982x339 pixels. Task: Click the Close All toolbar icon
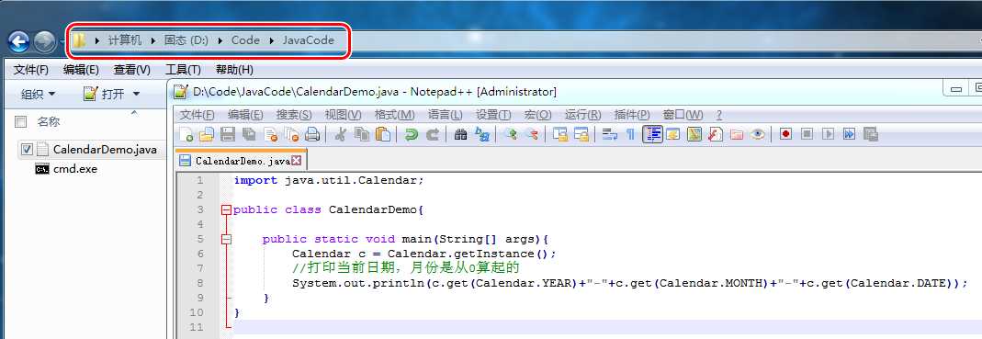point(292,134)
